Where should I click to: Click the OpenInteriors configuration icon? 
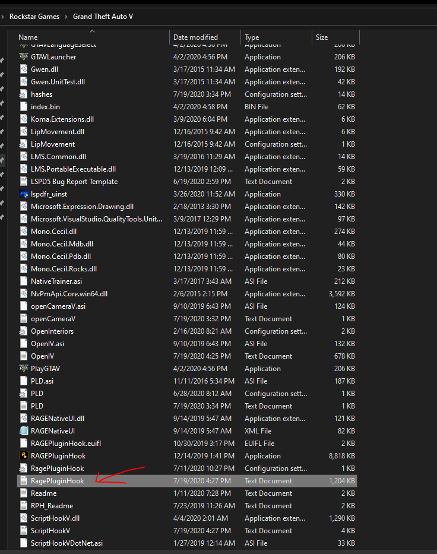pos(24,331)
